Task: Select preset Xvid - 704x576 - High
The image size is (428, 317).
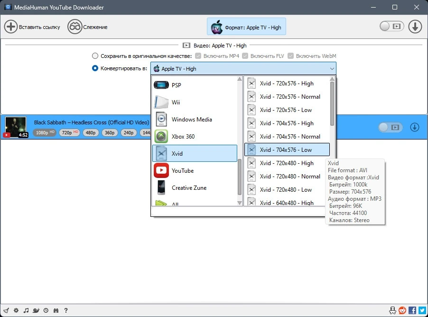Action: [x=287, y=123]
